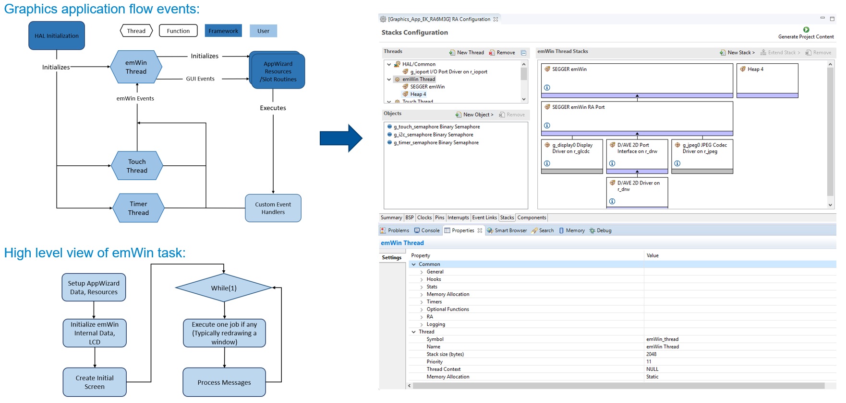This screenshot has height=403, width=846.
Task: Select g_i2c_semaphore Binary Semaphore object
Action: pyautogui.click(x=433, y=135)
